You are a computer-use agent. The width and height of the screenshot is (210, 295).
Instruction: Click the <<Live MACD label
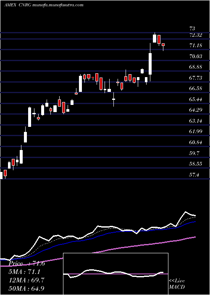pyautogui.click(x=177, y=284)
